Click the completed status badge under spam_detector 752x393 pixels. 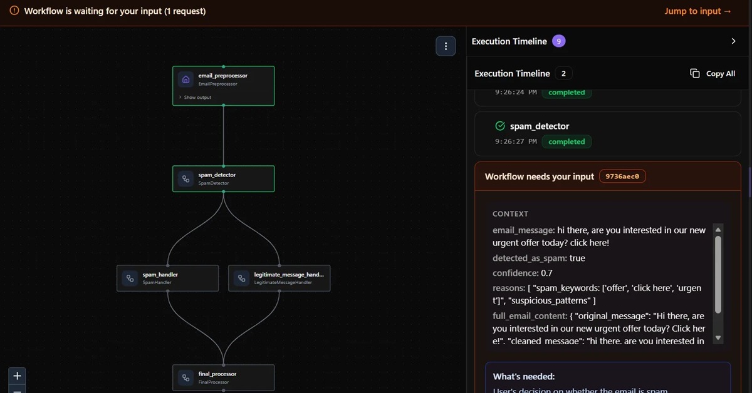click(x=567, y=141)
